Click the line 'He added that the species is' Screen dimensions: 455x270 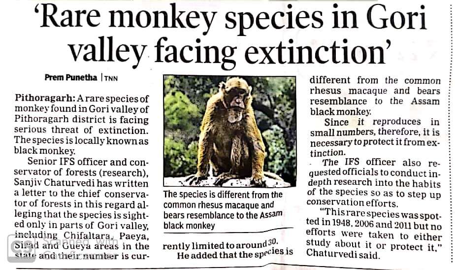pos(235,253)
